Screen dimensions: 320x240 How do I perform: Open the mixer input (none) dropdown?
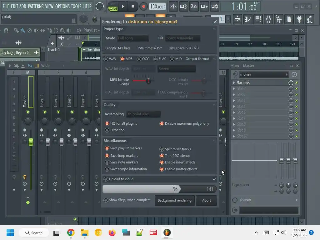[264, 74]
